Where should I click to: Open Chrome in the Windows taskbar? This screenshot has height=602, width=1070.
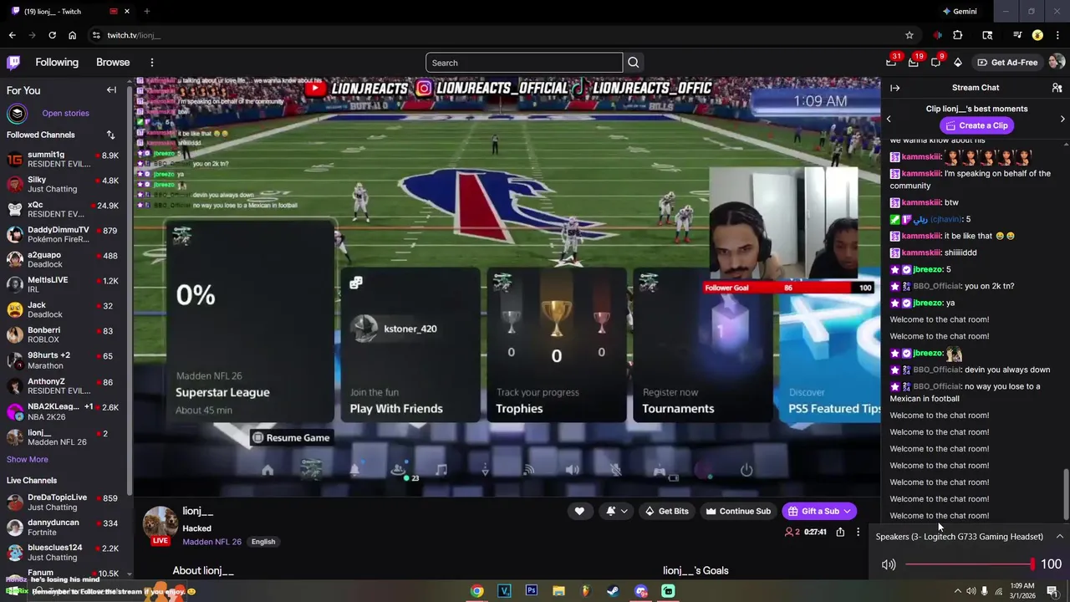[x=476, y=591]
